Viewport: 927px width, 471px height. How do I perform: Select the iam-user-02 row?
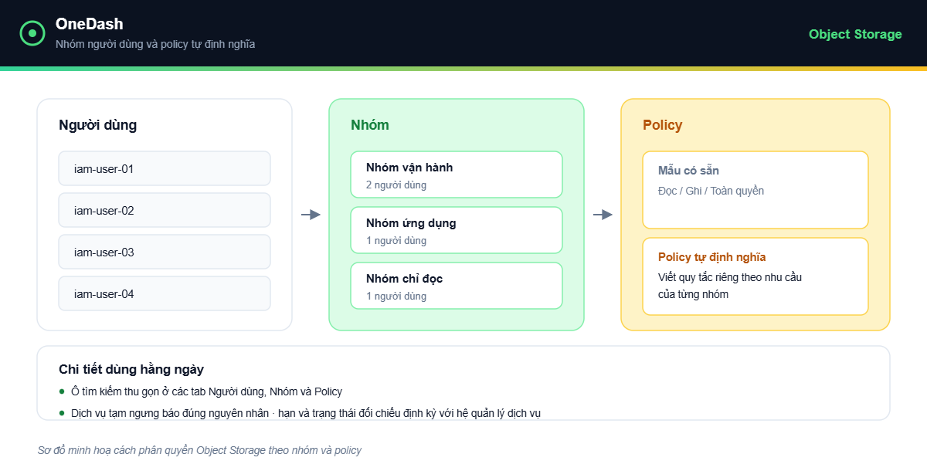tap(165, 210)
